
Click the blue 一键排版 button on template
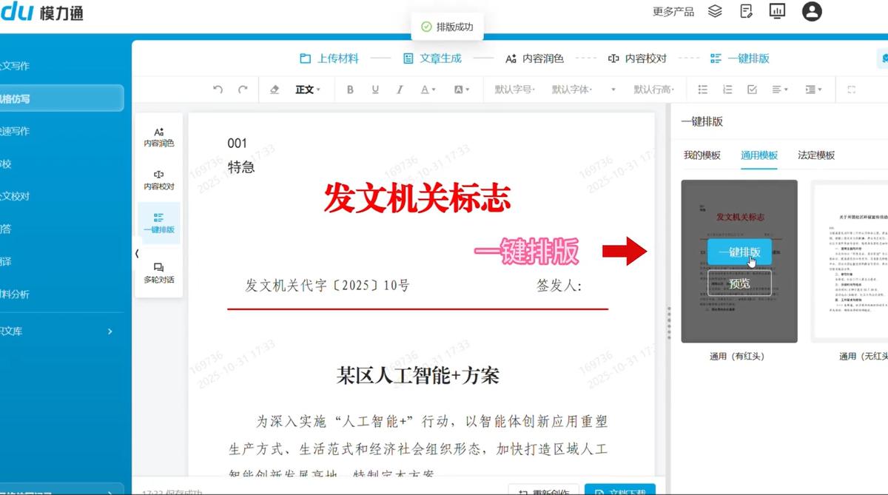point(739,252)
